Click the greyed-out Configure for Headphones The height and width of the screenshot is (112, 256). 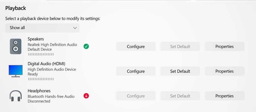pos(136,96)
